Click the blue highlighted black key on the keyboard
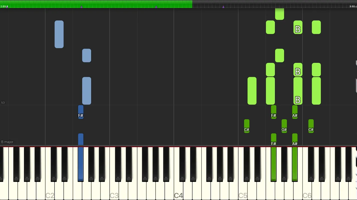 coord(81,164)
